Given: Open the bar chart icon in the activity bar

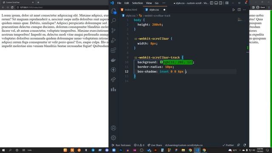Looking at the screenshot, I should 113,89.
